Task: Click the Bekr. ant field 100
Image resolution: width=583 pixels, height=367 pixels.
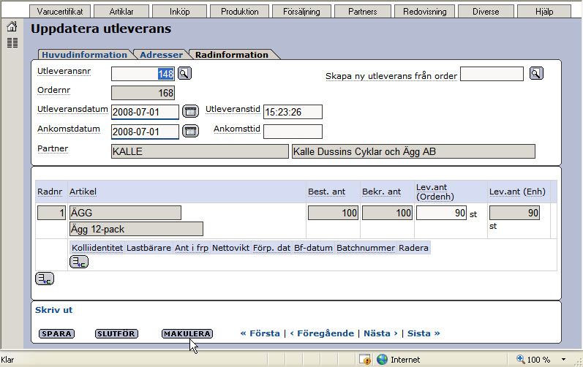Action: coord(387,213)
